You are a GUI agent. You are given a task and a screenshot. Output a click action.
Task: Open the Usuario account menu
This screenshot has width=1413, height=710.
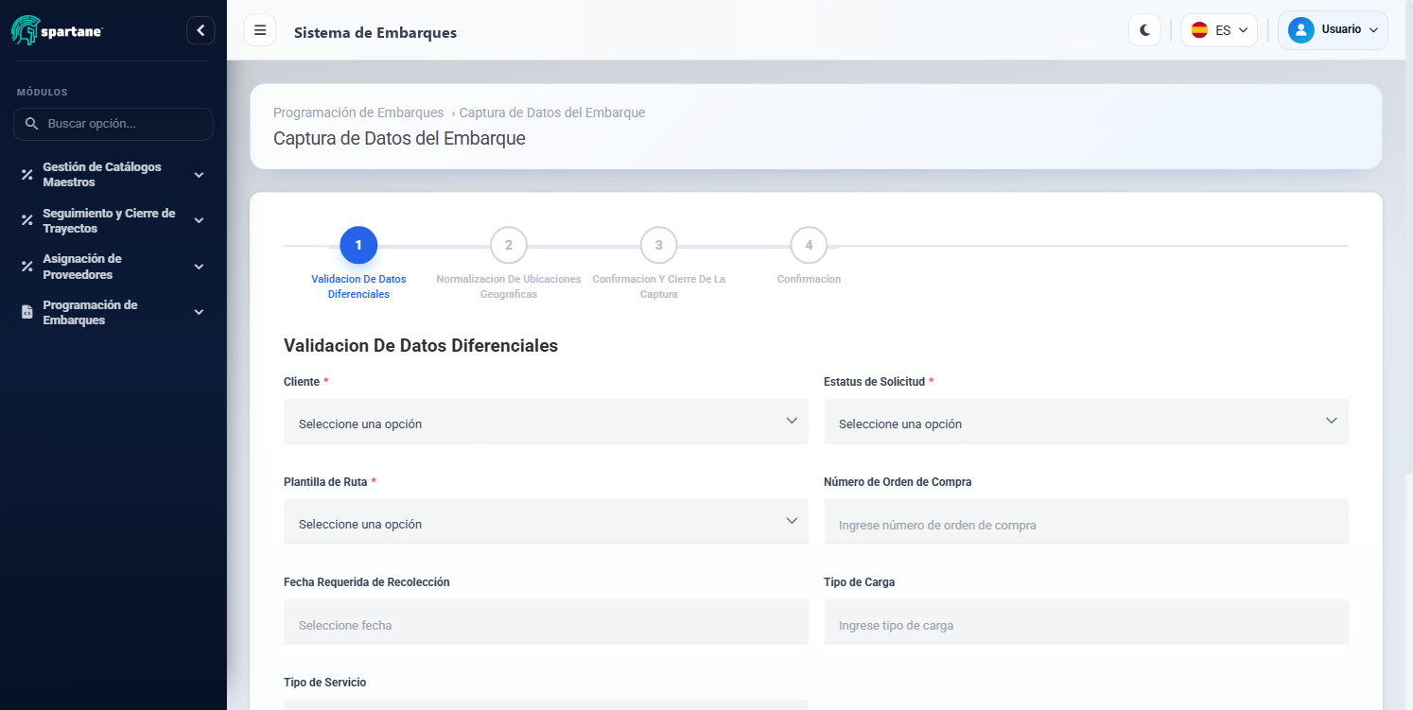pyautogui.click(x=1333, y=30)
